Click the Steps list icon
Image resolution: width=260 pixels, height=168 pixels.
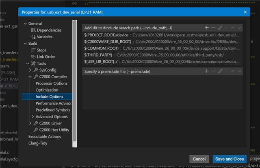[33, 50]
